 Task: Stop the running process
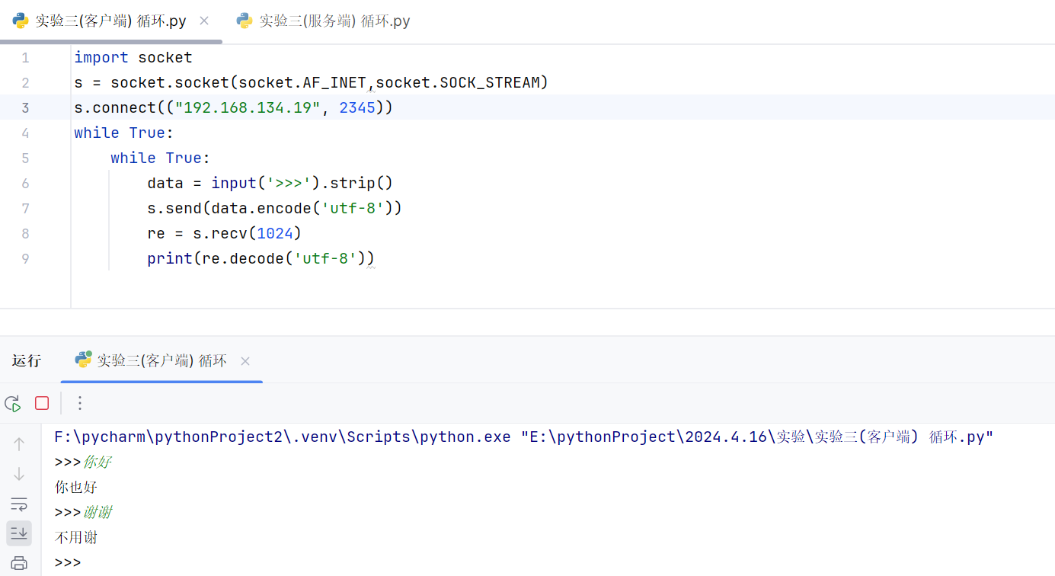42,403
